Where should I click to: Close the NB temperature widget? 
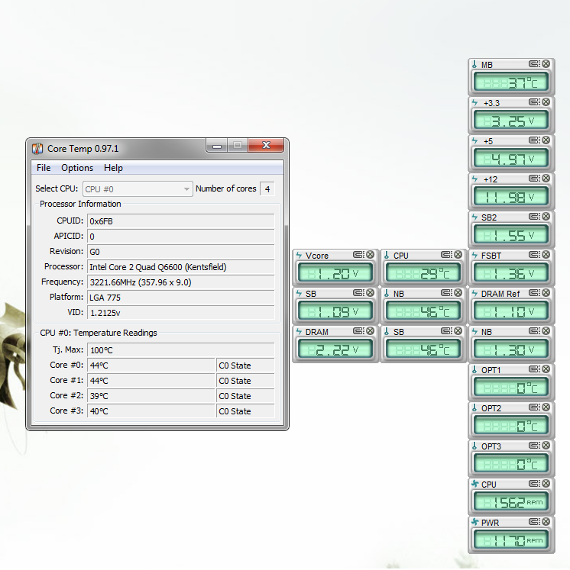(458, 293)
